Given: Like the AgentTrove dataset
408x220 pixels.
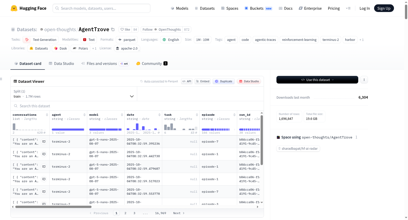Looking at the screenshot, I should pos(125,29).
